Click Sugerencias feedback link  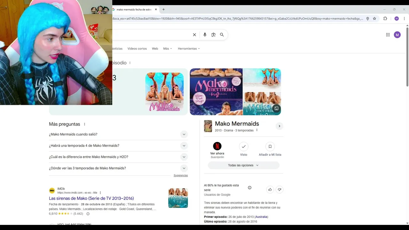point(181,175)
